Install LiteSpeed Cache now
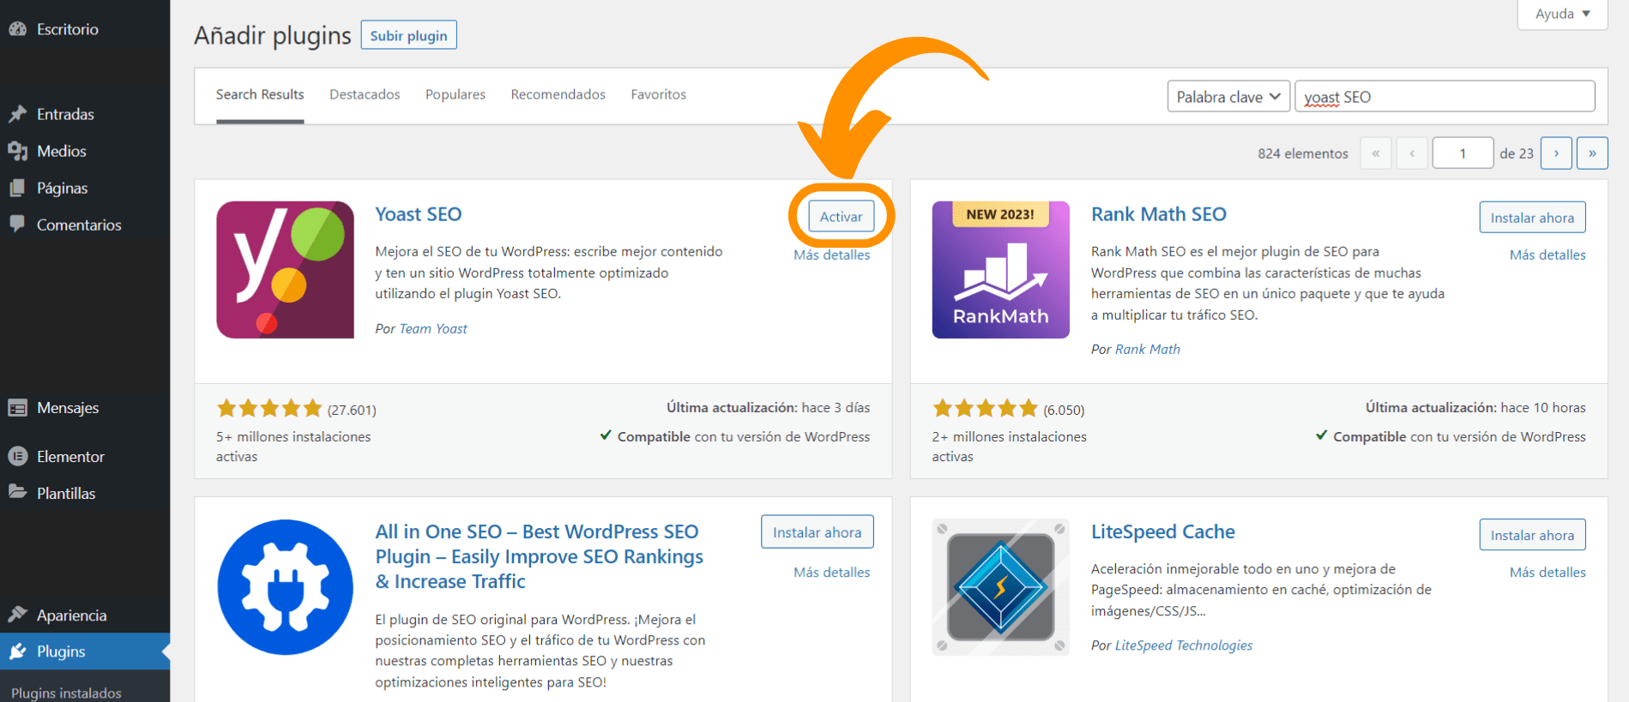 click(x=1532, y=535)
